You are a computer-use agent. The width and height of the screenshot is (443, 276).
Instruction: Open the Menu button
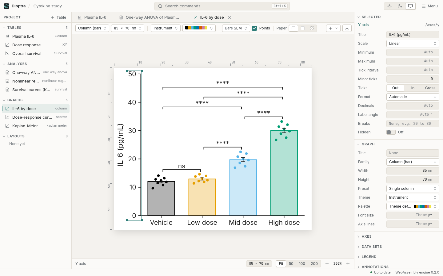click(429, 6)
